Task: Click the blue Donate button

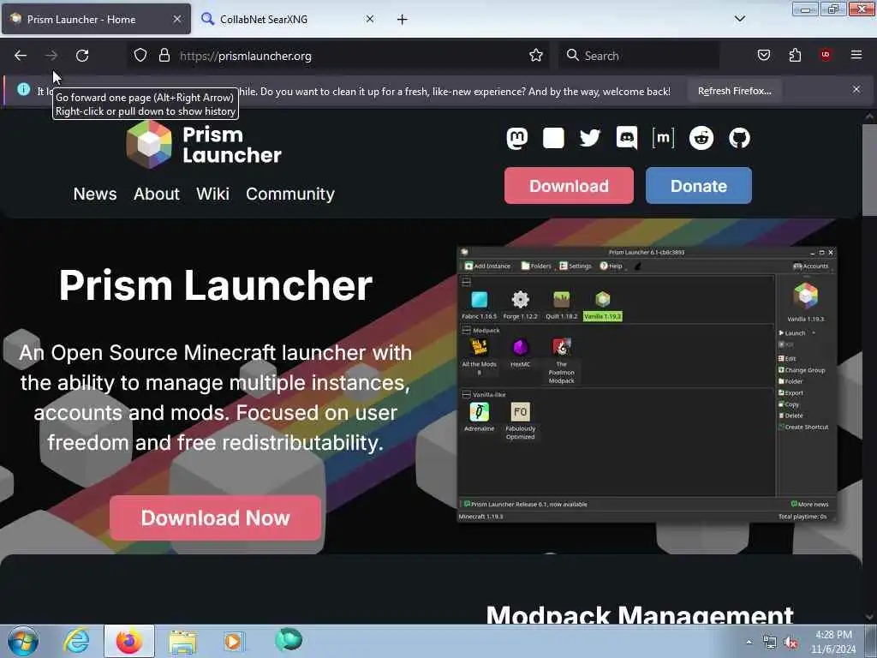Action: 699,185
